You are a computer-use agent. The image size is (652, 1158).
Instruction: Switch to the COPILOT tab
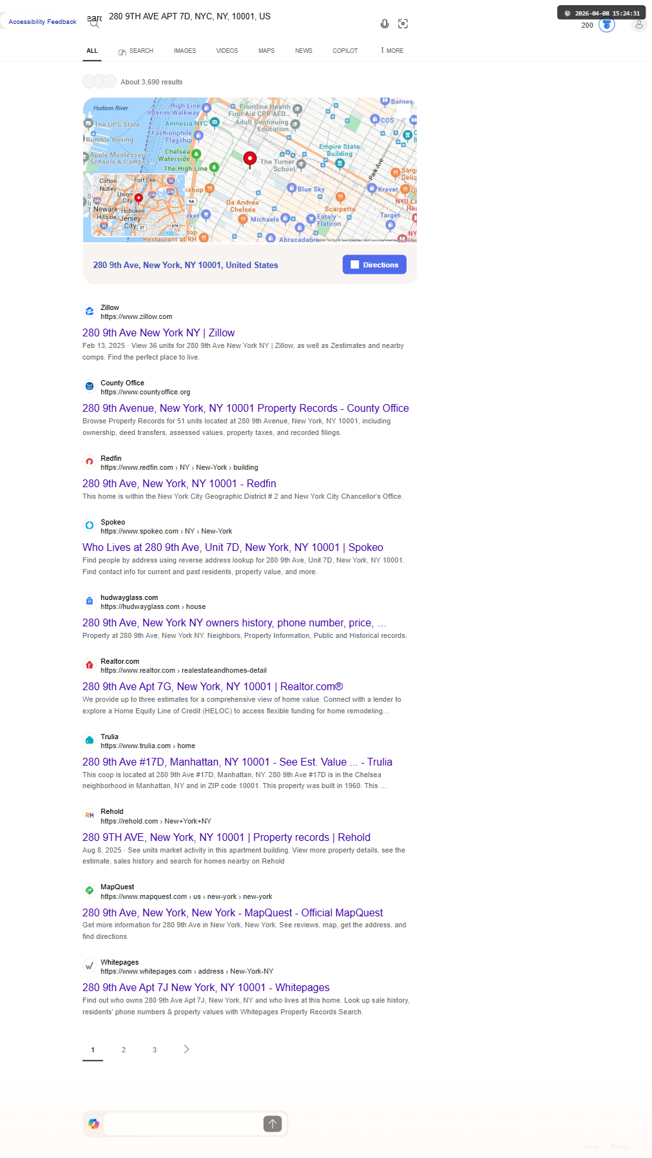click(x=345, y=51)
